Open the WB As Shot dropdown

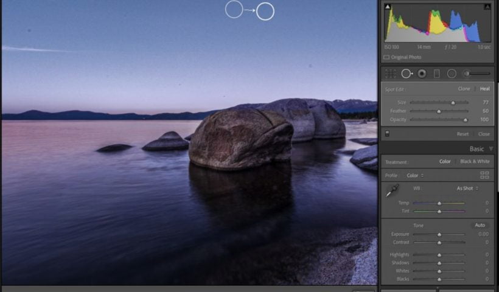pos(467,189)
